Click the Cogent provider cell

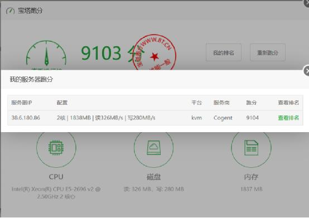[x=223, y=118]
